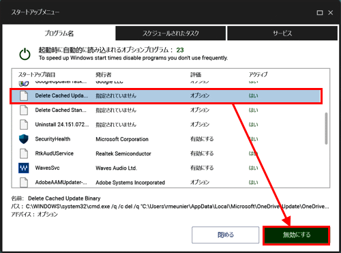This screenshot has width=341, height=253.
Task: Switch to the プログラム名 tab
Action: click(59, 33)
